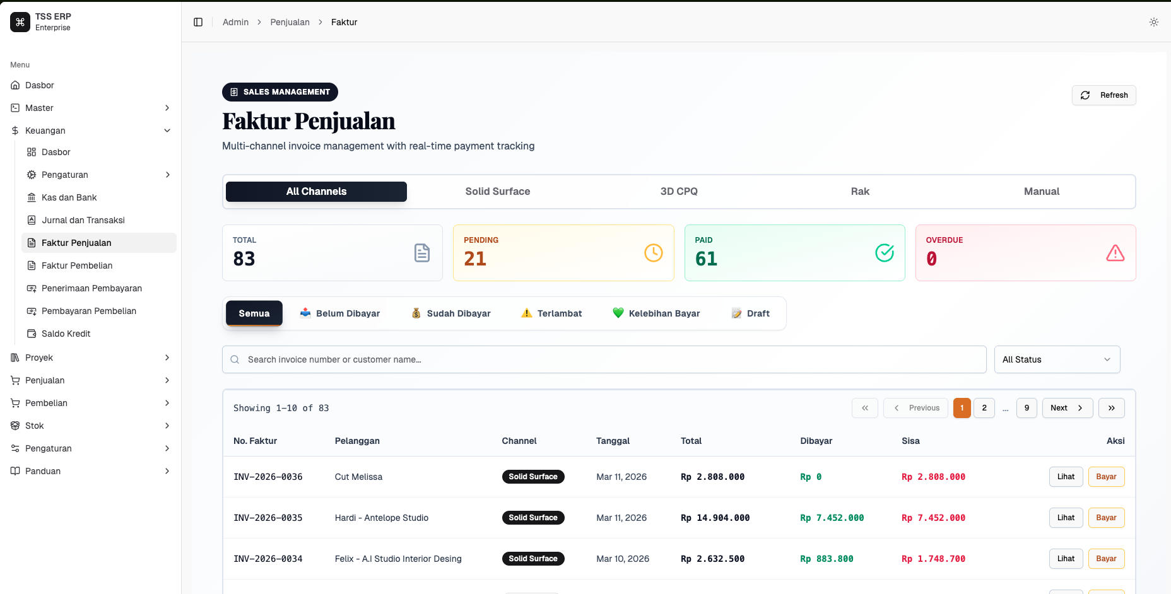Switch to the 3D CPQ tab
Image resolution: width=1171 pixels, height=594 pixels.
[679, 191]
